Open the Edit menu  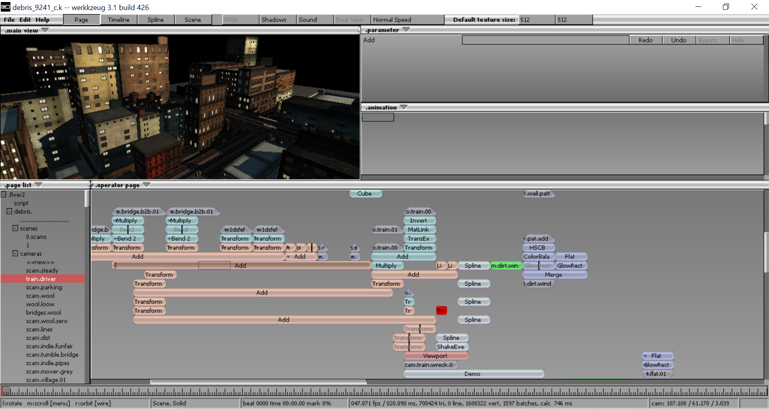click(x=25, y=20)
